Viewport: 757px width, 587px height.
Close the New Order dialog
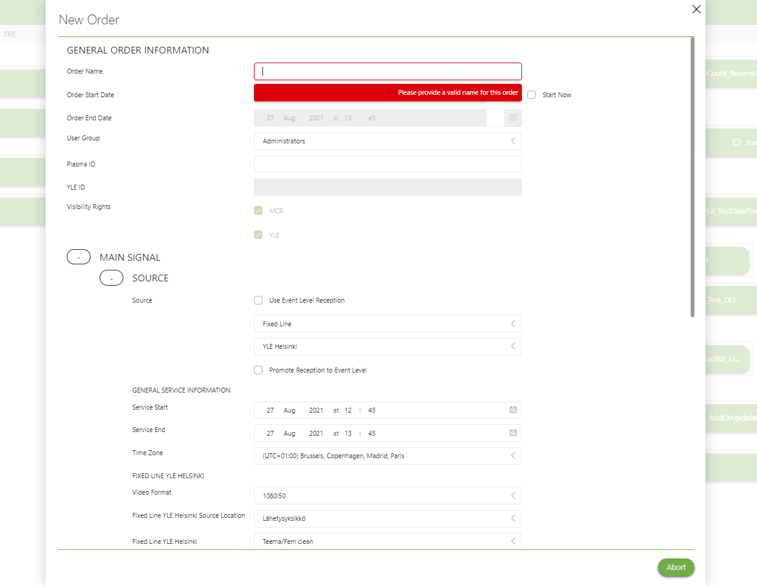pos(696,9)
